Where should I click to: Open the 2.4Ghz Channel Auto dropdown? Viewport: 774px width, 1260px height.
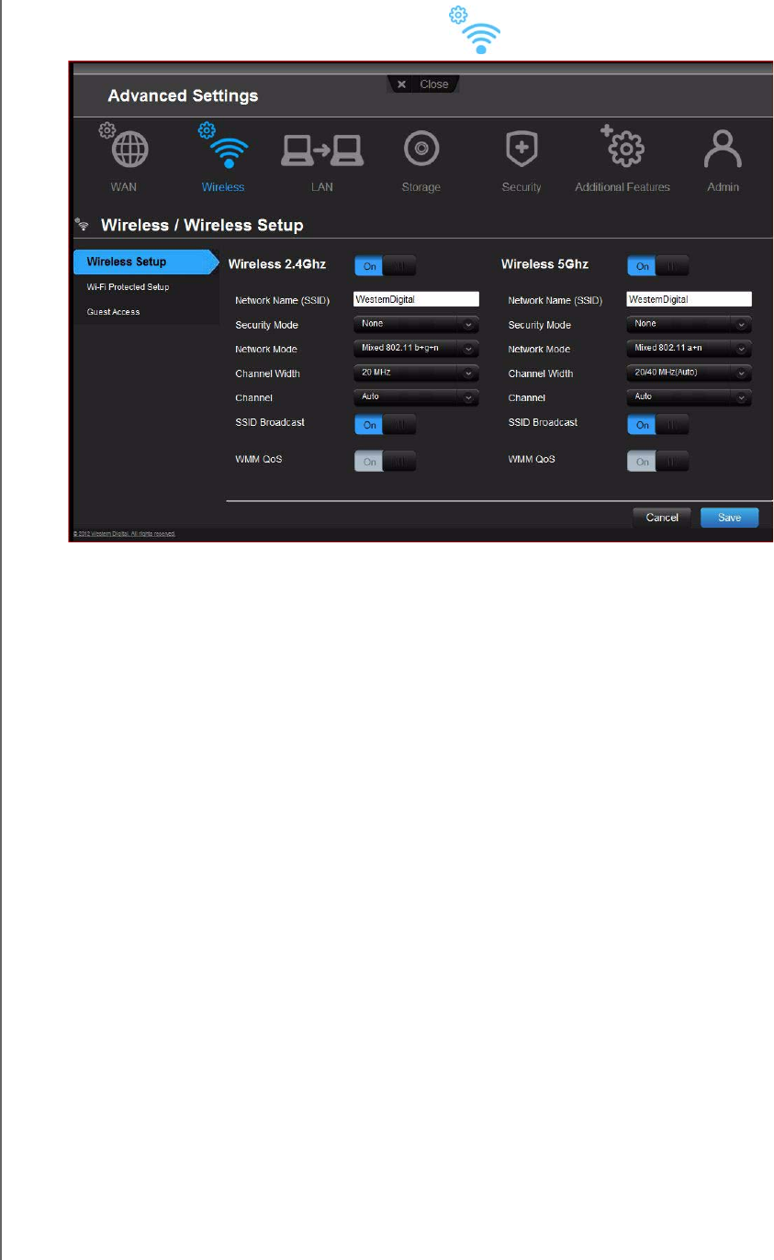click(x=416, y=397)
